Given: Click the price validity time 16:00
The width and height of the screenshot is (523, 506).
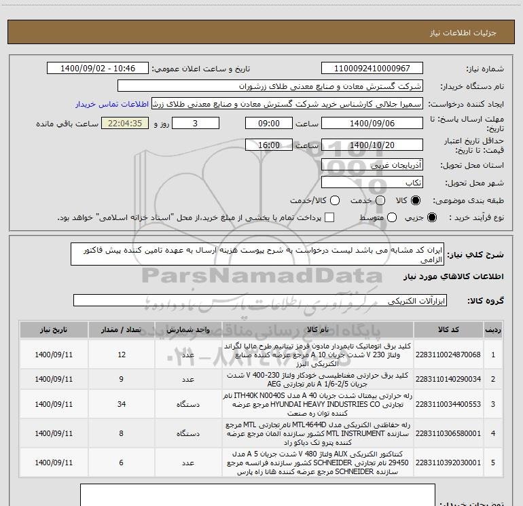Looking at the screenshot, I should pyautogui.click(x=269, y=145).
